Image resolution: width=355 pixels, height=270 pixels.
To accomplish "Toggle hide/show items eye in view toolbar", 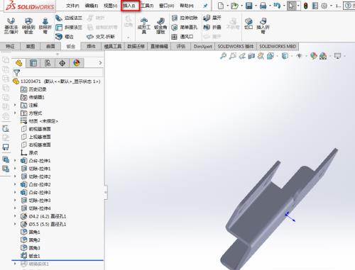I will 299,56.
